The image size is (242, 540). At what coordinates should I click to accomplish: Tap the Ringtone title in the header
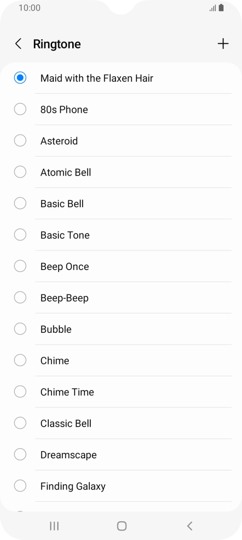57,43
